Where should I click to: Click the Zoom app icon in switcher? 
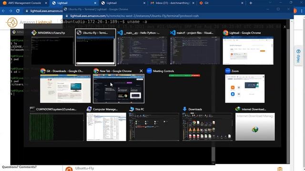point(228,71)
